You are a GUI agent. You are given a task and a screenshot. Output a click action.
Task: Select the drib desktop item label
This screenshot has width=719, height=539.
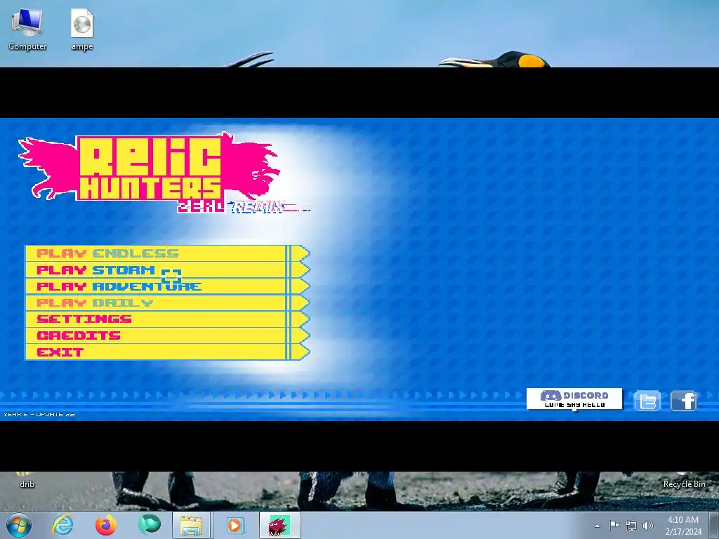27,484
